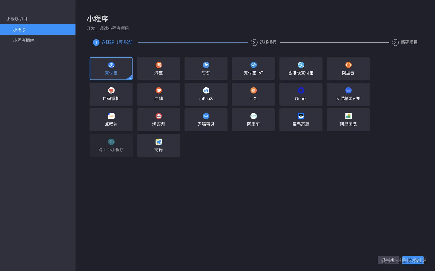
Task: Choose the 钉钉 platform icon
Action: [x=206, y=65]
